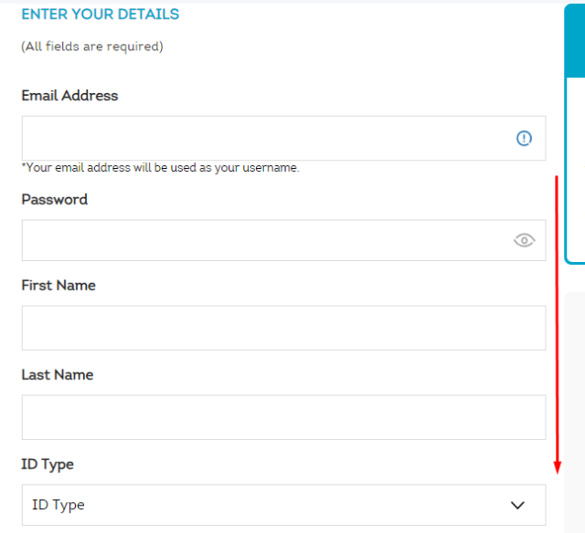Click the white body of teal-bordered panel
Screen dimensions: 585x533
coord(576,170)
